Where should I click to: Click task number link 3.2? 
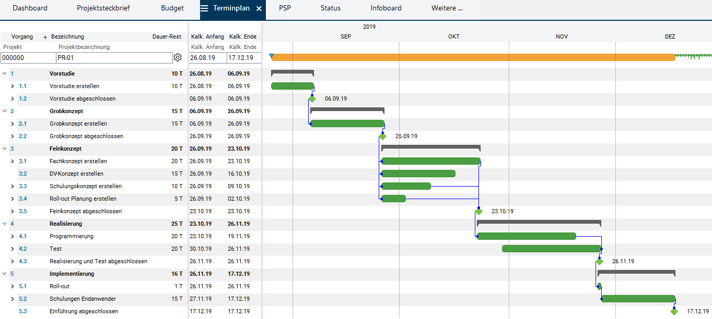click(22, 174)
